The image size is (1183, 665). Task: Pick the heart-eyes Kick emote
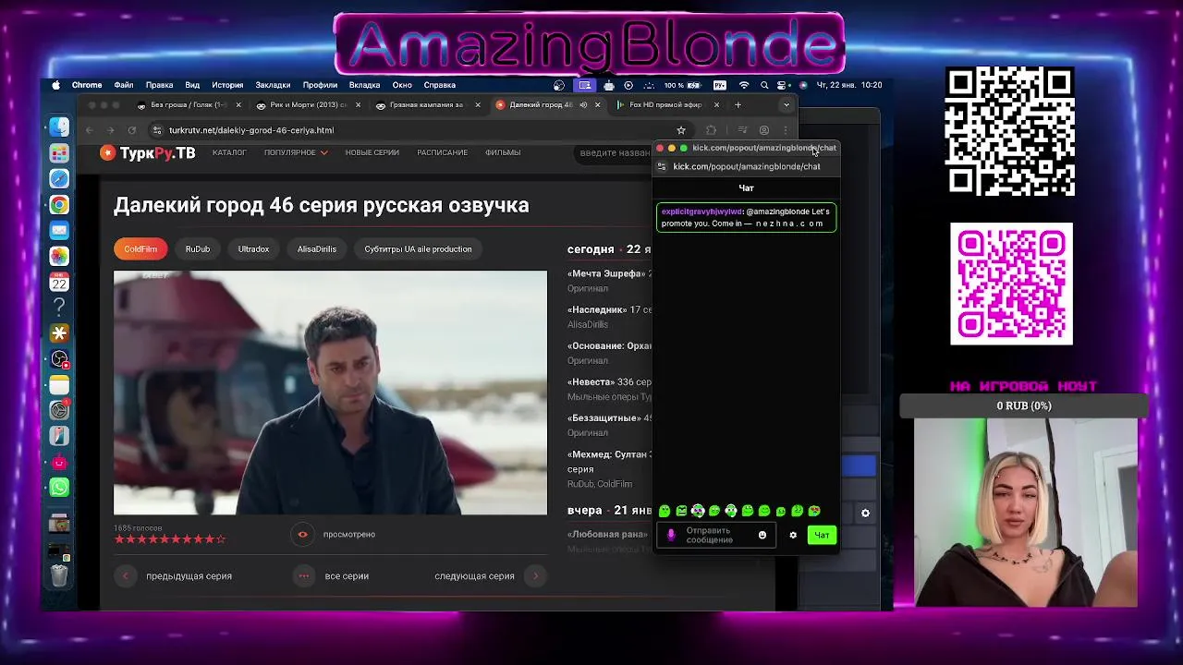pos(814,511)
